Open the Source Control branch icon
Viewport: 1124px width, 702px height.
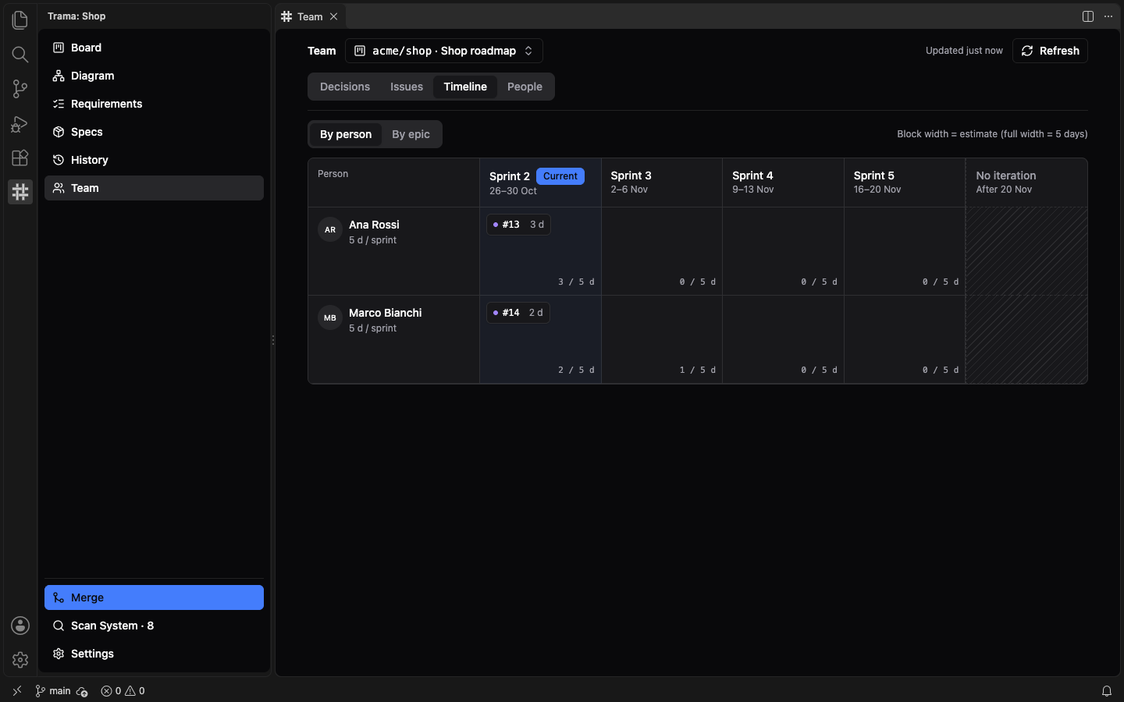point(20,88)
